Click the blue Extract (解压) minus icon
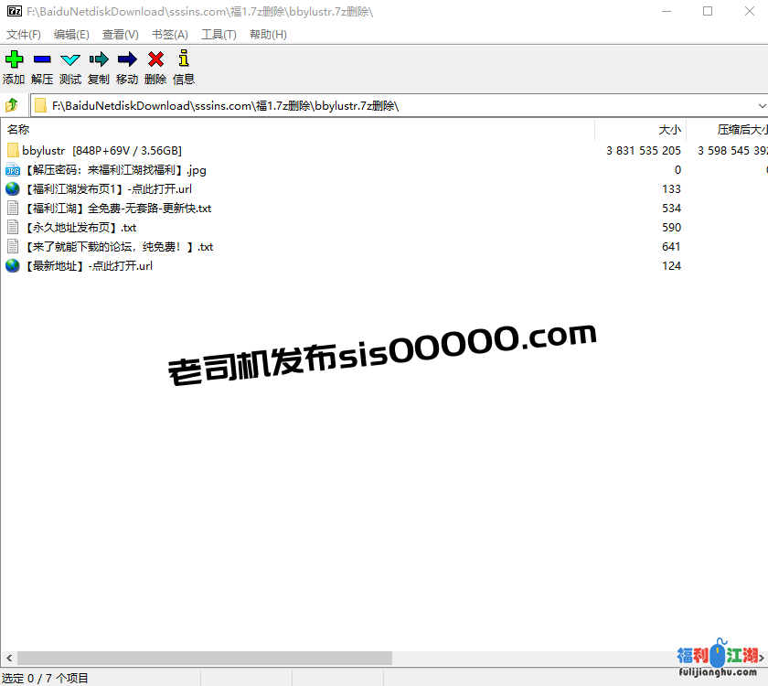 pos(42,59)
